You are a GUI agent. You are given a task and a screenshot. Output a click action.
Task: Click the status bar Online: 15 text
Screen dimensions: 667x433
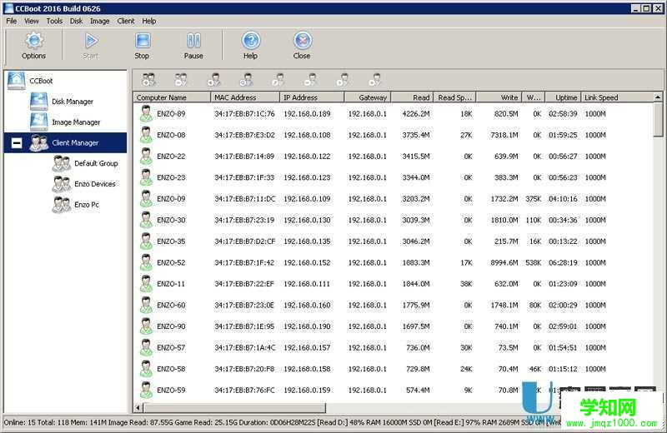coord(19,422)
